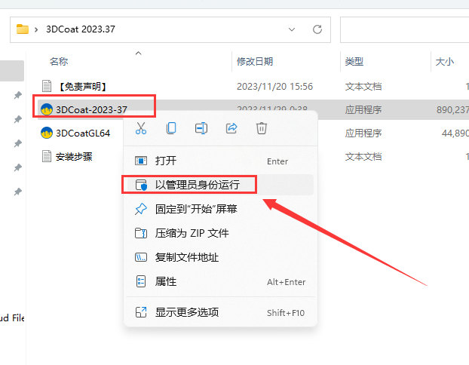
Task: Click the breadcrumb chevron before 3DCoat 2023.37
Action: [36, 29]
